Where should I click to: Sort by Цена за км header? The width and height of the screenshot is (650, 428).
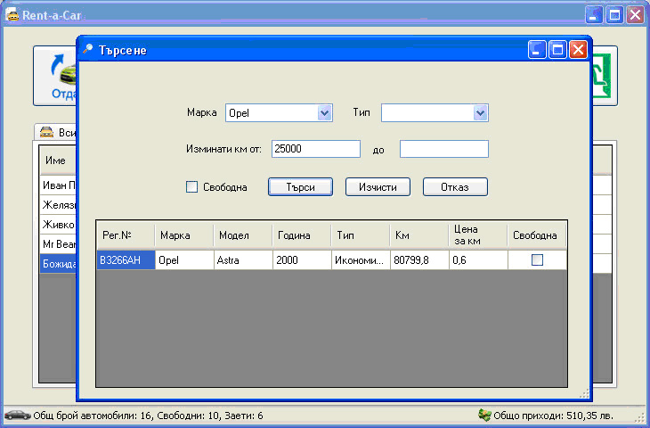pyautogui.click(x=479, y=235)
